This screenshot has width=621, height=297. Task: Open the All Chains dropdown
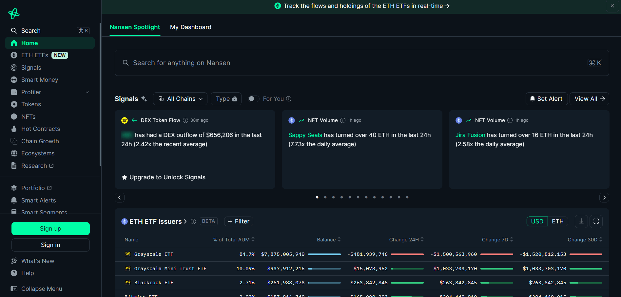tap(180, 99)
